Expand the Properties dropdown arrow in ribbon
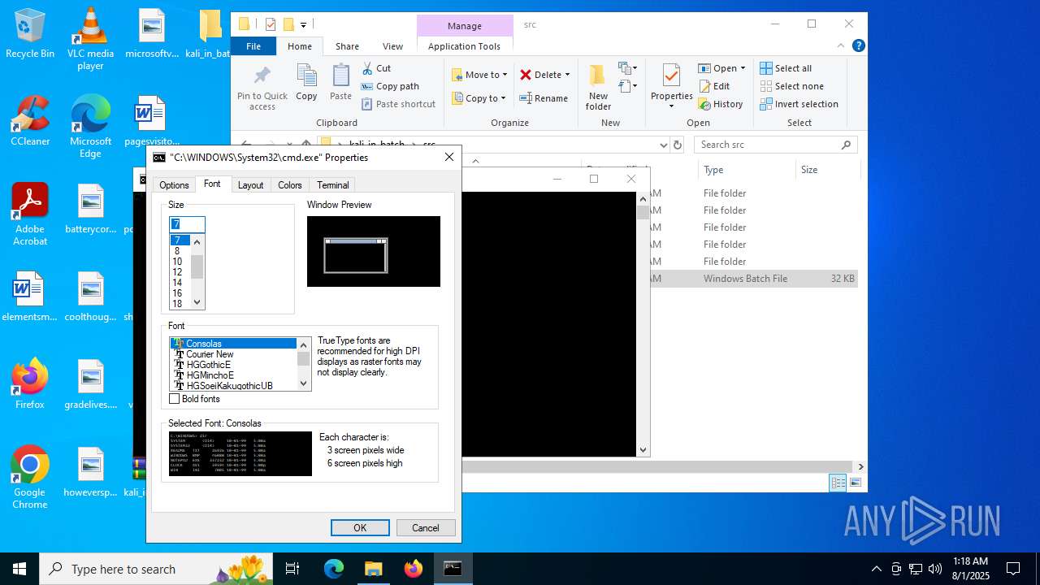The width and height of the screenshot is (1040, 585). click(x=671, y=106)
